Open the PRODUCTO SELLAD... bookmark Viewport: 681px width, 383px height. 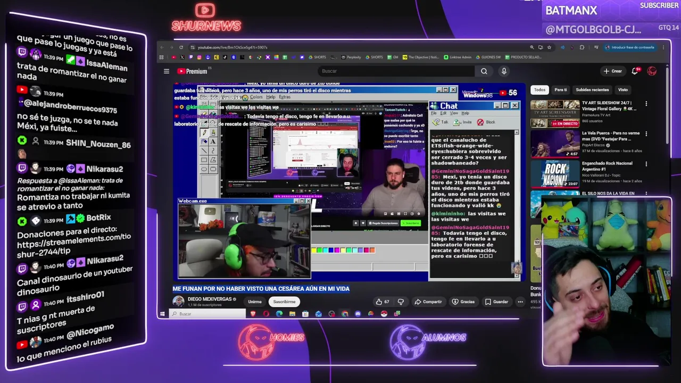(524, 57)
